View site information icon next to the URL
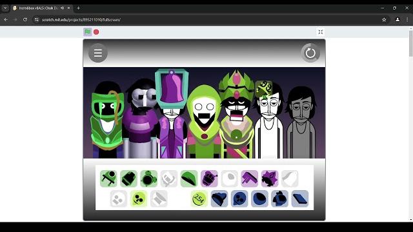The width and height of the screenshot is (413, 232). (37, 20)
